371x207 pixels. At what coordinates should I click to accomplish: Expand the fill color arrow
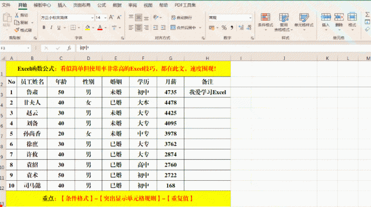[93, 28]
